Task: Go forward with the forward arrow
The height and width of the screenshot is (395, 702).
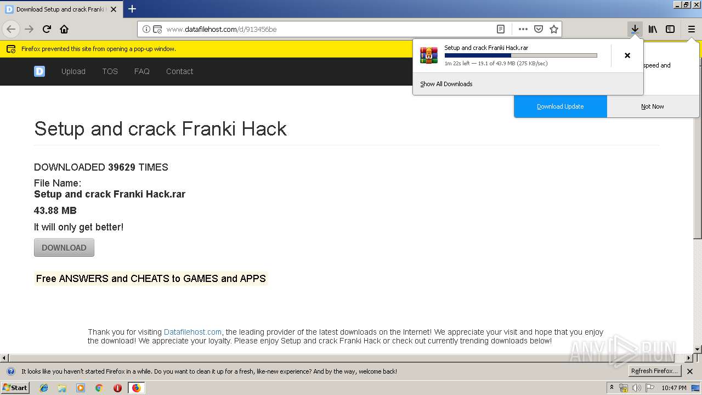Action: click(x=29, y=29)
